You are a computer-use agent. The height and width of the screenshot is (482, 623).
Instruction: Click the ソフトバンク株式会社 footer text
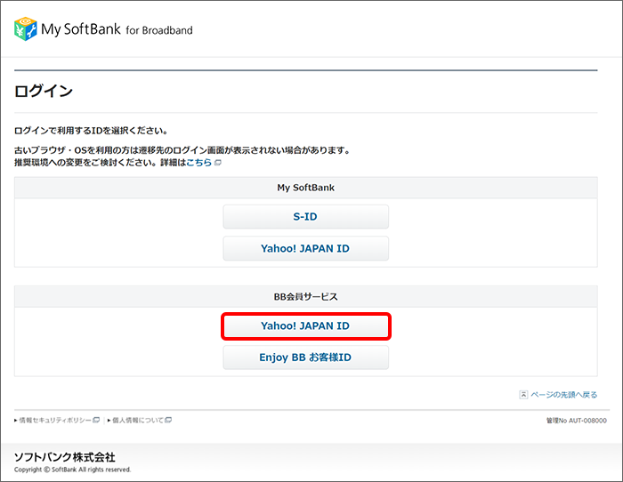click(x=65, y=457)
